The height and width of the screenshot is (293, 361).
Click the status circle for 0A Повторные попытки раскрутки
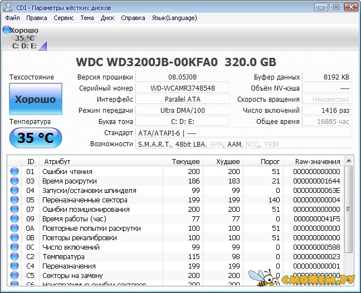click(14, 228)
